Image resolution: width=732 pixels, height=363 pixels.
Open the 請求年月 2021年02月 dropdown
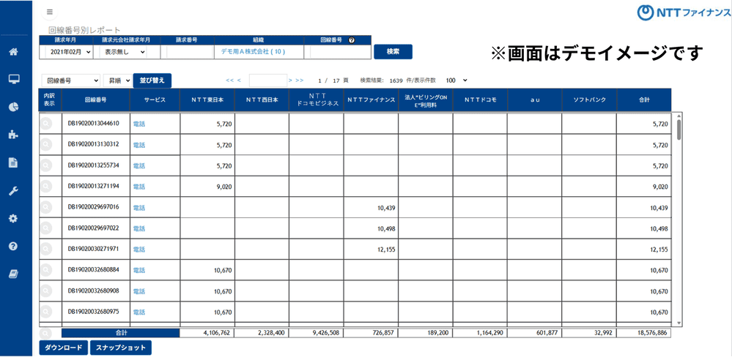[x=69, y=52]
